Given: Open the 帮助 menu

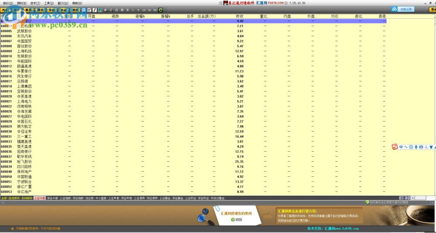Looking at the screenshot, I should click(77, 3).
